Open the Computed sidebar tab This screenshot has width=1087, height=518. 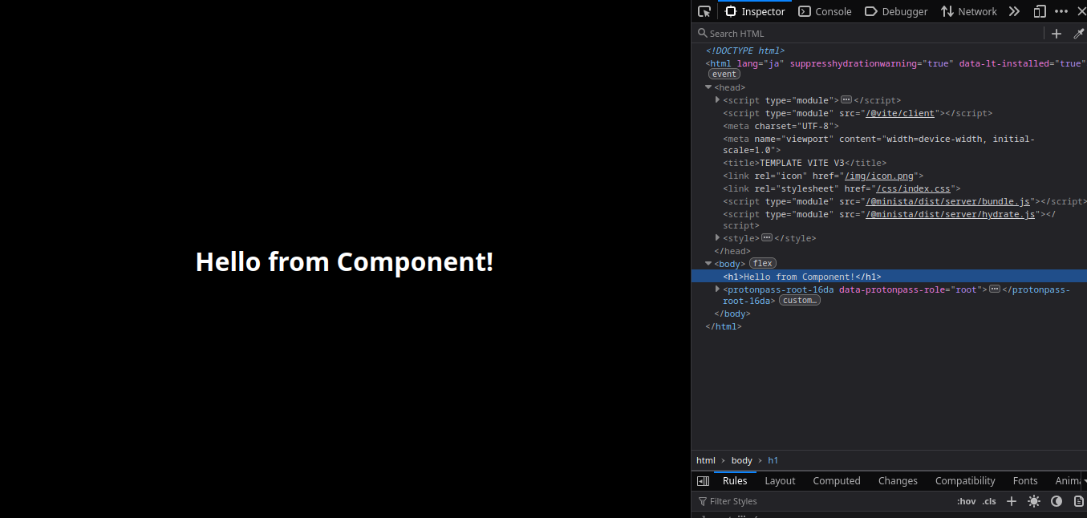point(837,481)
